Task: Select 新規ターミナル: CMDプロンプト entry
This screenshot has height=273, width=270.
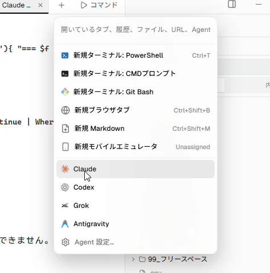Action: pos(136,74)
